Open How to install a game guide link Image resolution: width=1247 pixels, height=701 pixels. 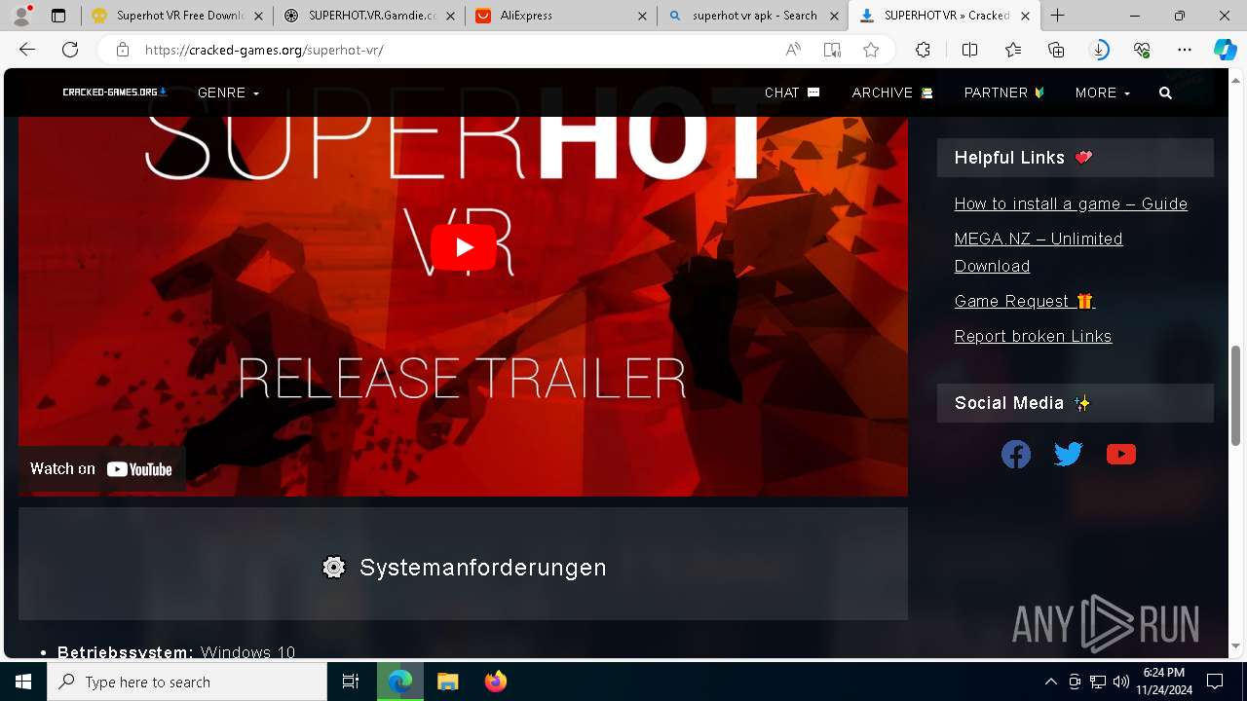tap(1071, 203)
